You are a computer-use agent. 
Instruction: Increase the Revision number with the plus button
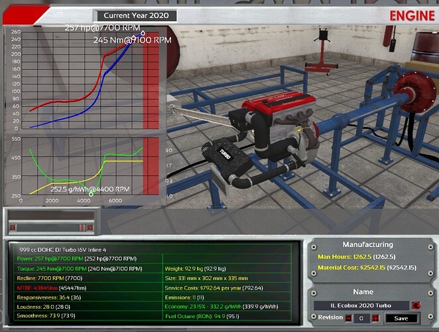375,318
